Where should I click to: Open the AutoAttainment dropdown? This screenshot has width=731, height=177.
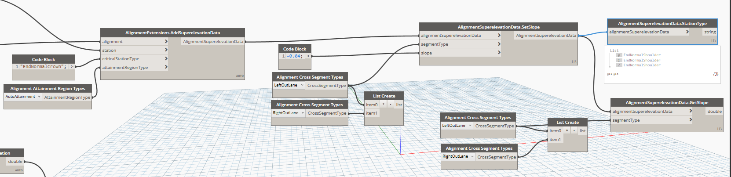coord(23,97)
